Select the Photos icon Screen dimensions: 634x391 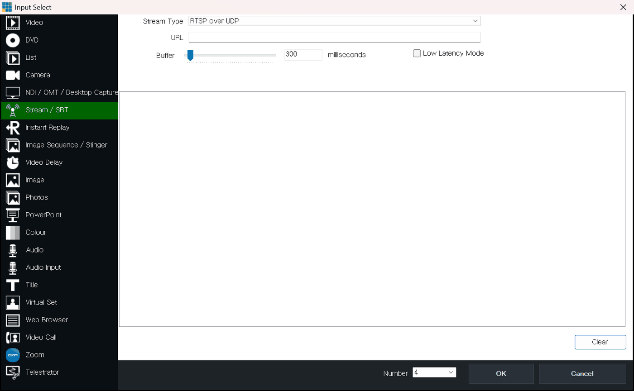pyautogui.click(x=13, y=197)
